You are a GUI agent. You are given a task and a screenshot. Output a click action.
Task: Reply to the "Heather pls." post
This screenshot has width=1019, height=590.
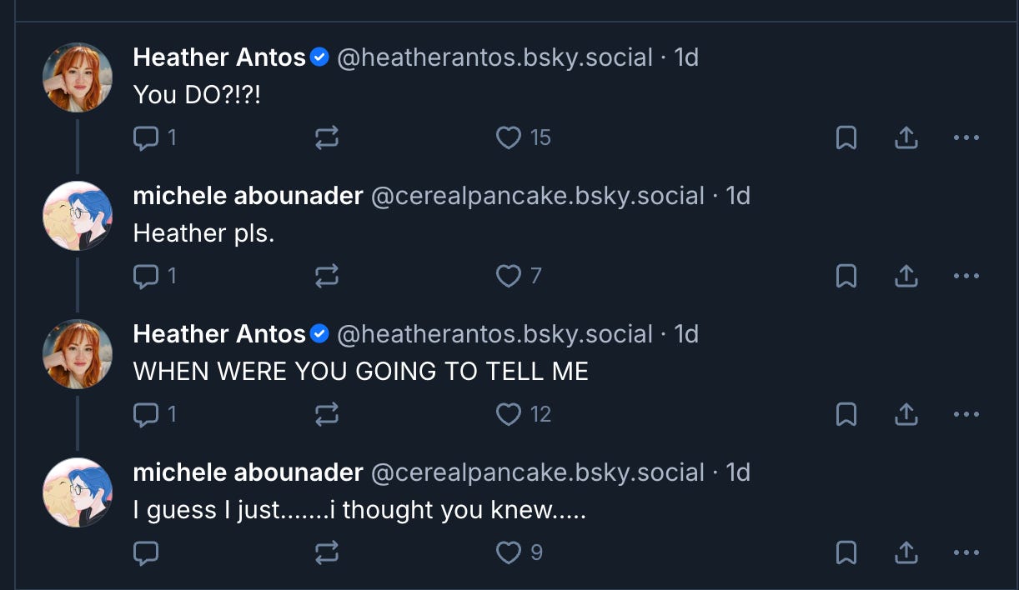coord(147,276)
